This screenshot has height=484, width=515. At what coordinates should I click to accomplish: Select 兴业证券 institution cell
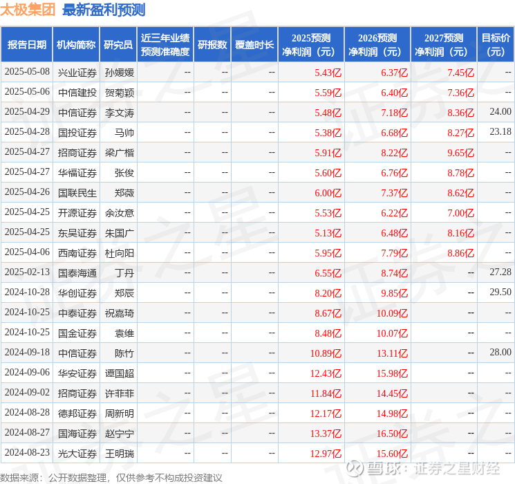click(77, 73)
